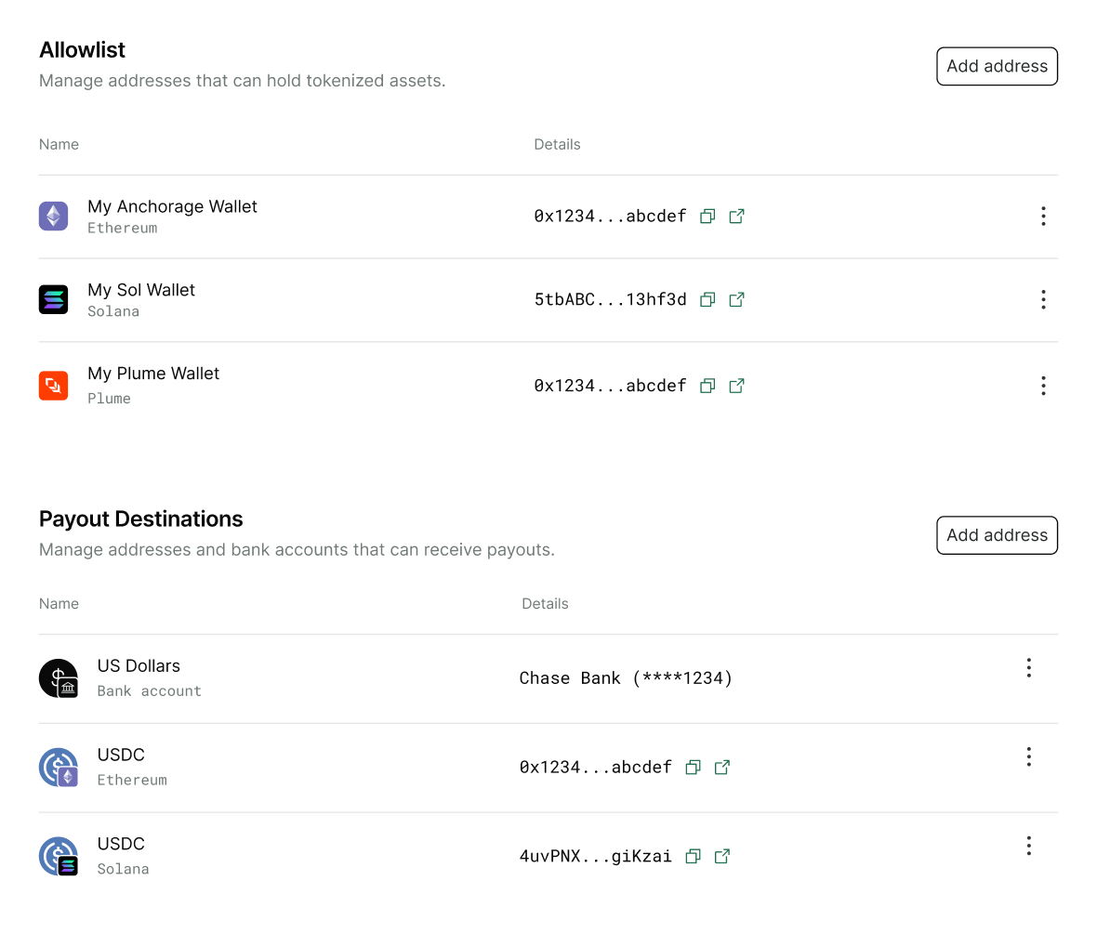Click the Plume network icon
Image resolution: width=1097 pixels, height=933 pixels.
point(53,386)
